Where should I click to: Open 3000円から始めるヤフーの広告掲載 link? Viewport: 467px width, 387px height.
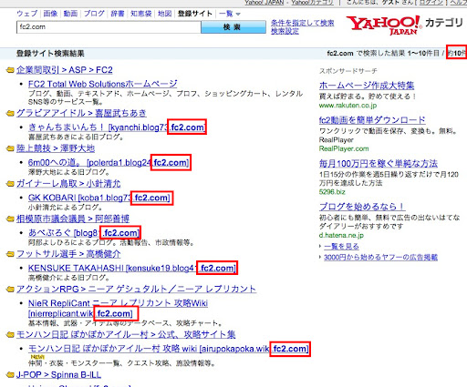click(380, 258)
